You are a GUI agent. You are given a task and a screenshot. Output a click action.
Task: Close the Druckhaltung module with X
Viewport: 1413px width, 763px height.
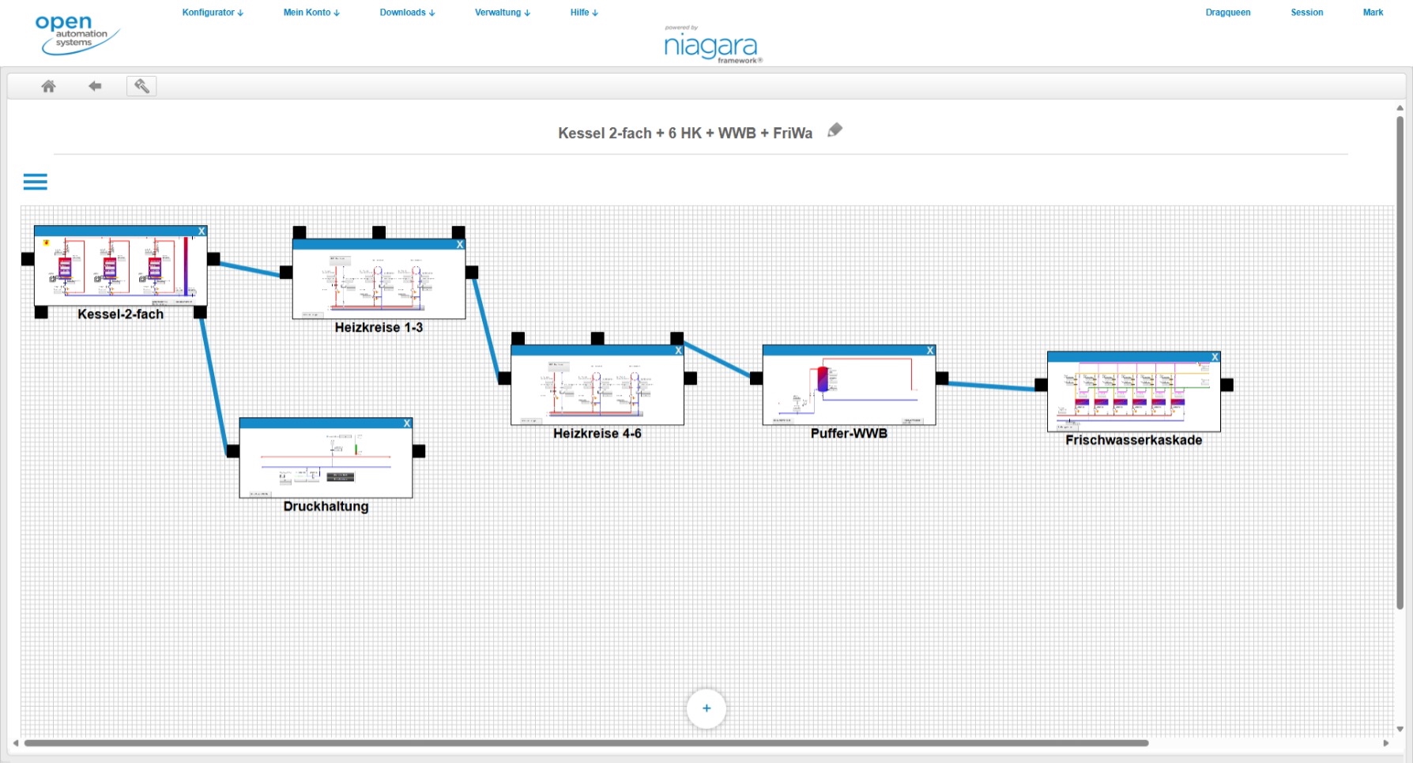[x=407, y=423]
